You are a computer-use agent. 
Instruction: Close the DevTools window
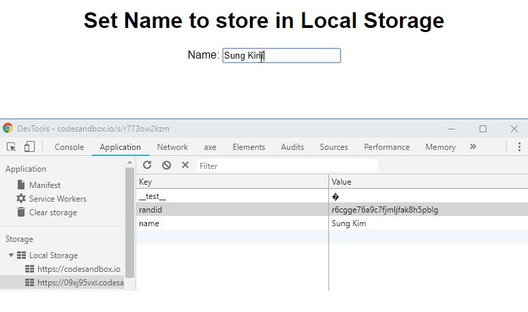tap(514, 129)
